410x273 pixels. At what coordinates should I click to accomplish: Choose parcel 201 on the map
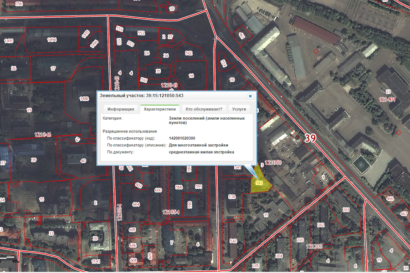(x=346, y=209)
